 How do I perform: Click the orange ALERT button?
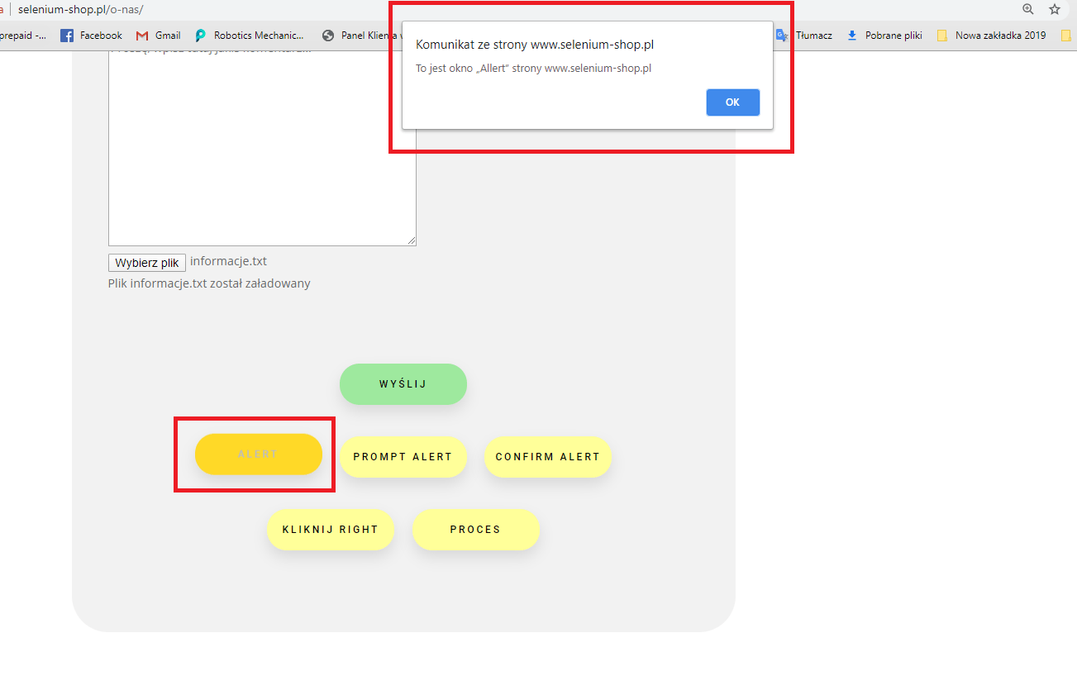(x=258, y=454)
